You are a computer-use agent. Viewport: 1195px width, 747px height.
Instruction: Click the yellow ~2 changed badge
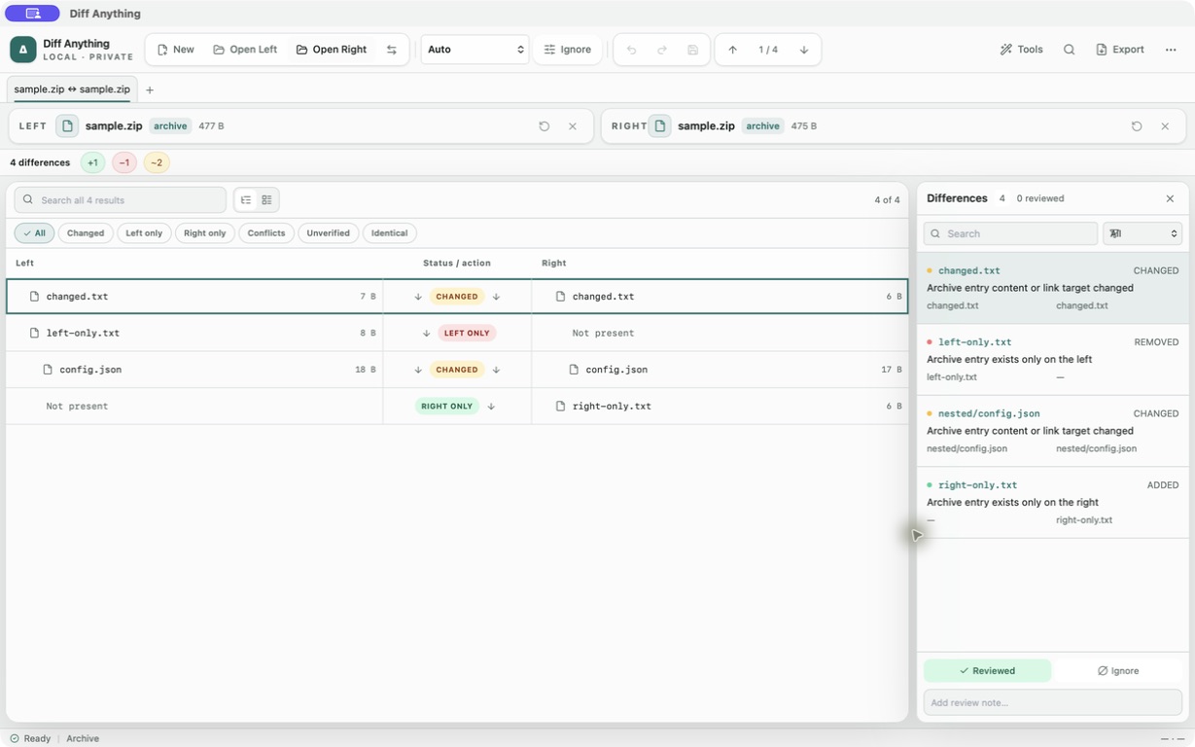(157, 162)
